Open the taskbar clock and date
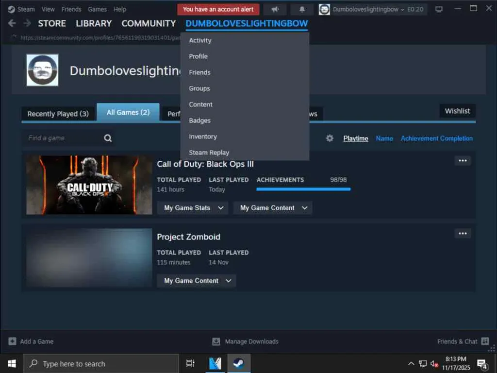 [x=456, y=363]
